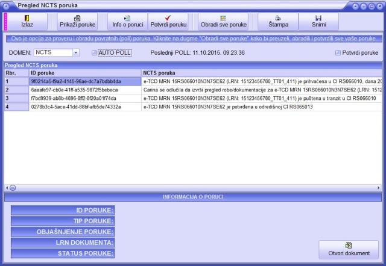Viewport: 386px width, 266px height.
Task: Click the ID PORUKE label
Action: [63, 210]
